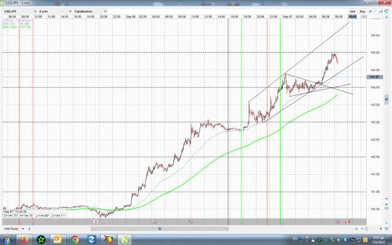The height and width of the screenshot is (245, 392).
Task: Open the Windows Start menu
Action: click(x=7, y=240)
